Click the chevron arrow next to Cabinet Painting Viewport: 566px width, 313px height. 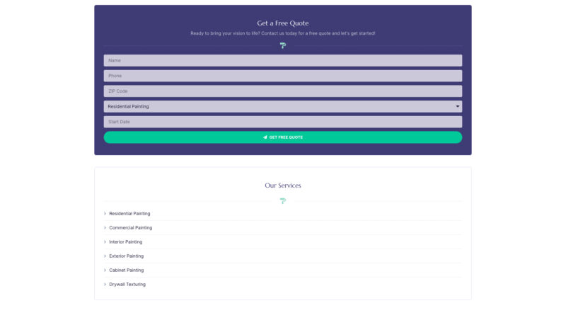coord(105,270)
